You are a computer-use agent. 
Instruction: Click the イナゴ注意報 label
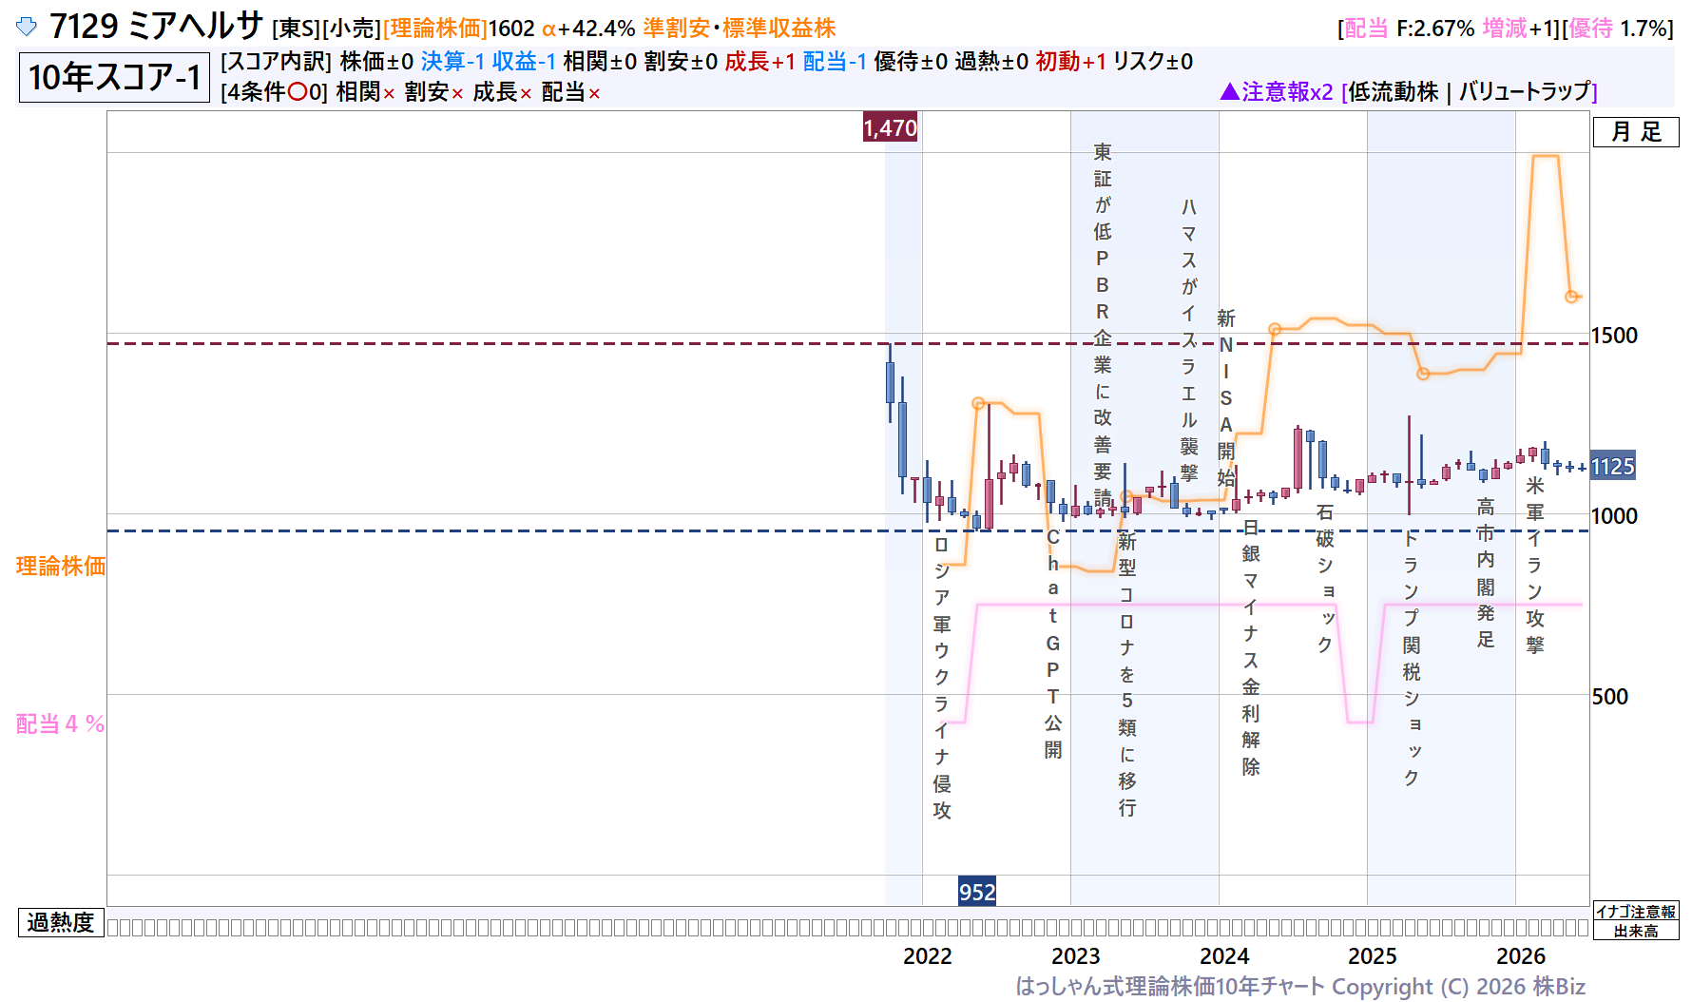click(1636, 911)
